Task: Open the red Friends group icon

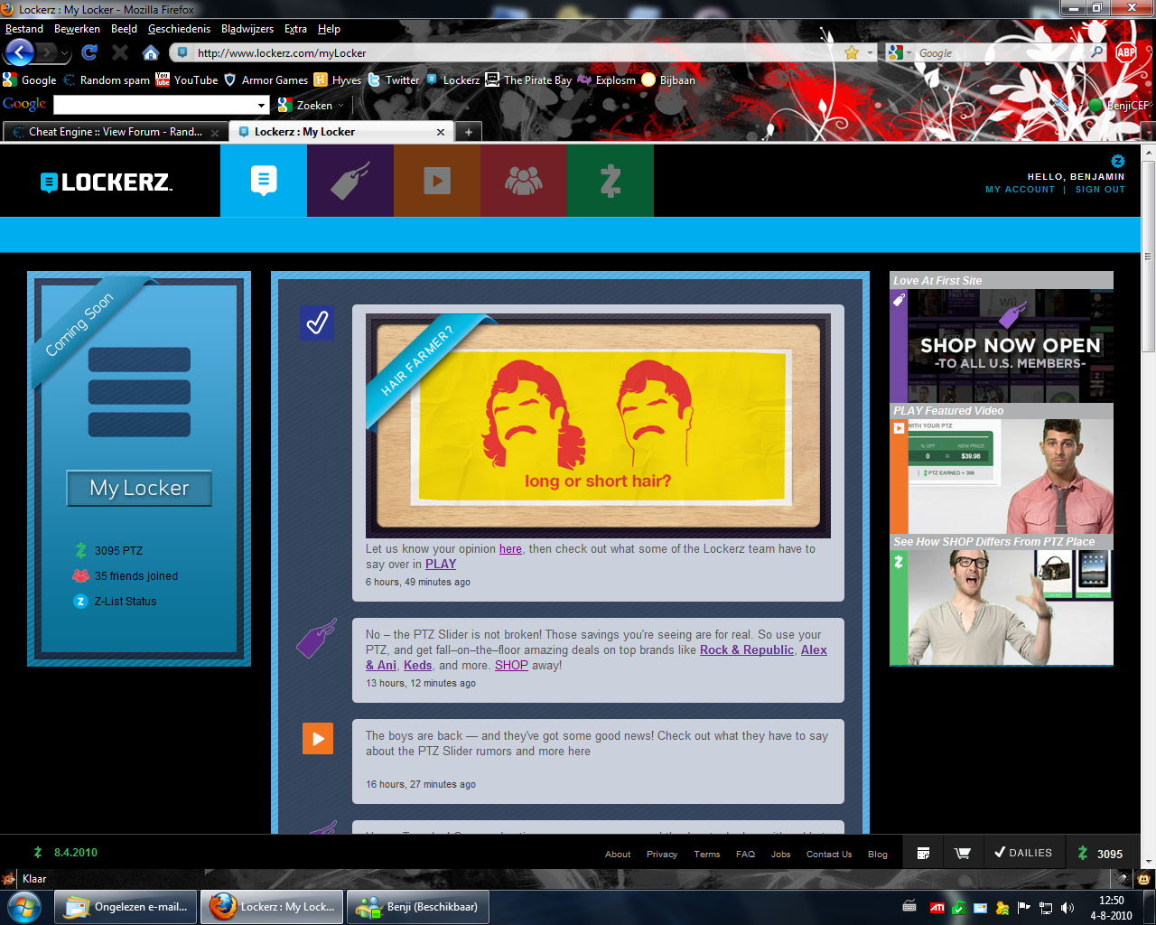Action: tap(523, 181)
